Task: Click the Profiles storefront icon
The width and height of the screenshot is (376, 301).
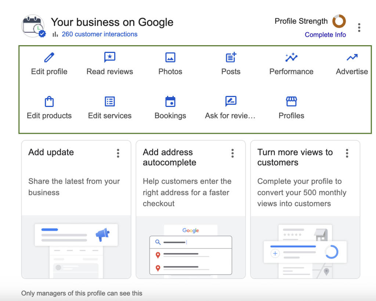Action: (291, 101)
